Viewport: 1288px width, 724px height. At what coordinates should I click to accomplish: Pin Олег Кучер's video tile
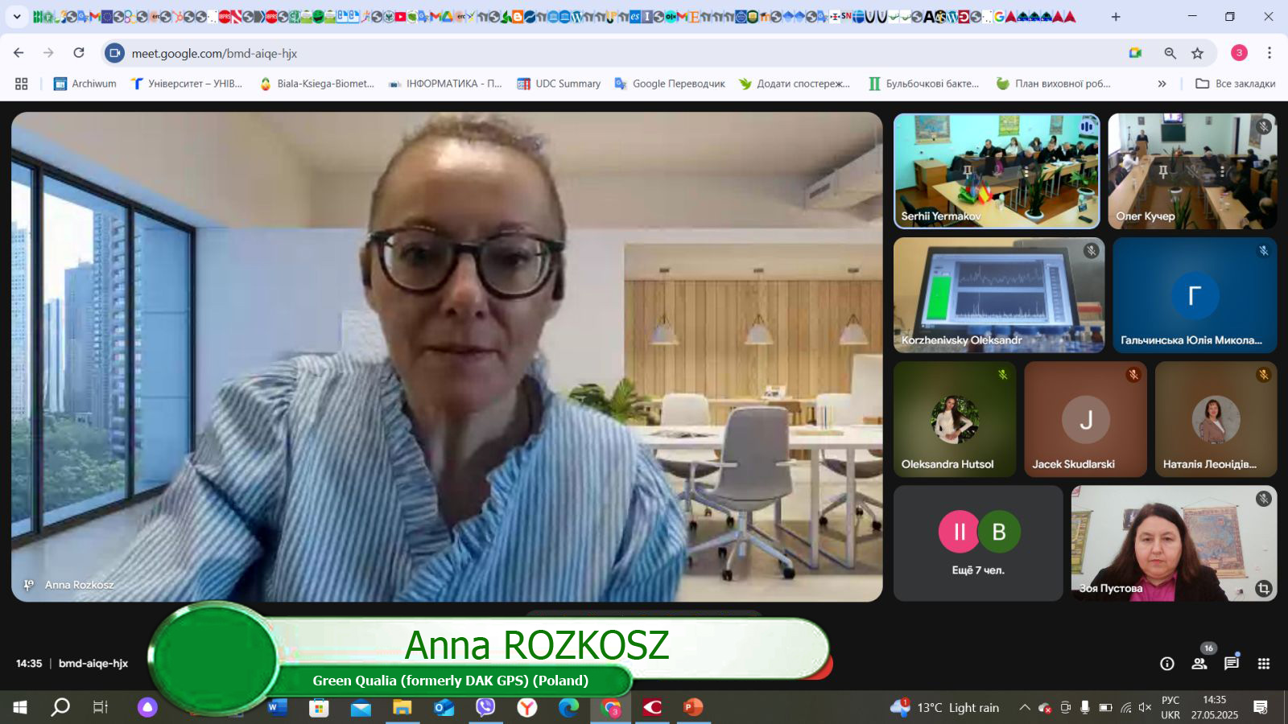click(1162, 171)
